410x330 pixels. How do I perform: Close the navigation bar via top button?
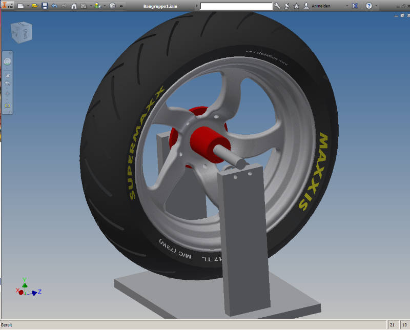coord(10,53)
